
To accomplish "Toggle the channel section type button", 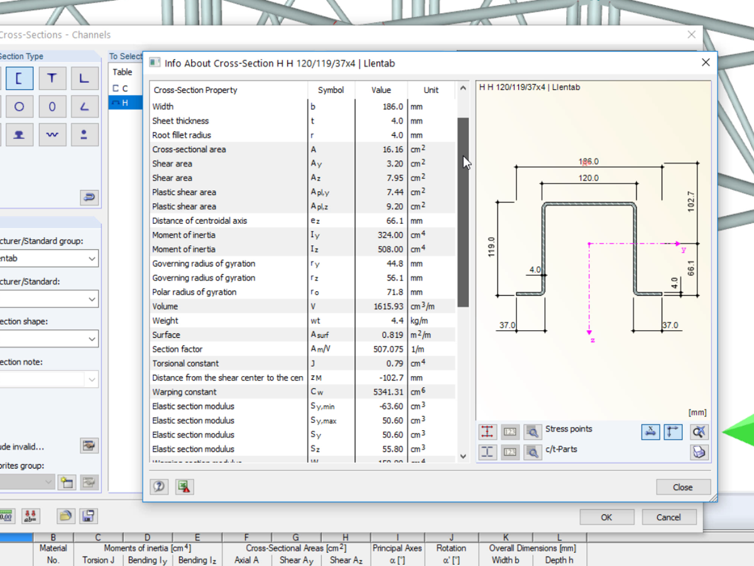I will 19,79.
